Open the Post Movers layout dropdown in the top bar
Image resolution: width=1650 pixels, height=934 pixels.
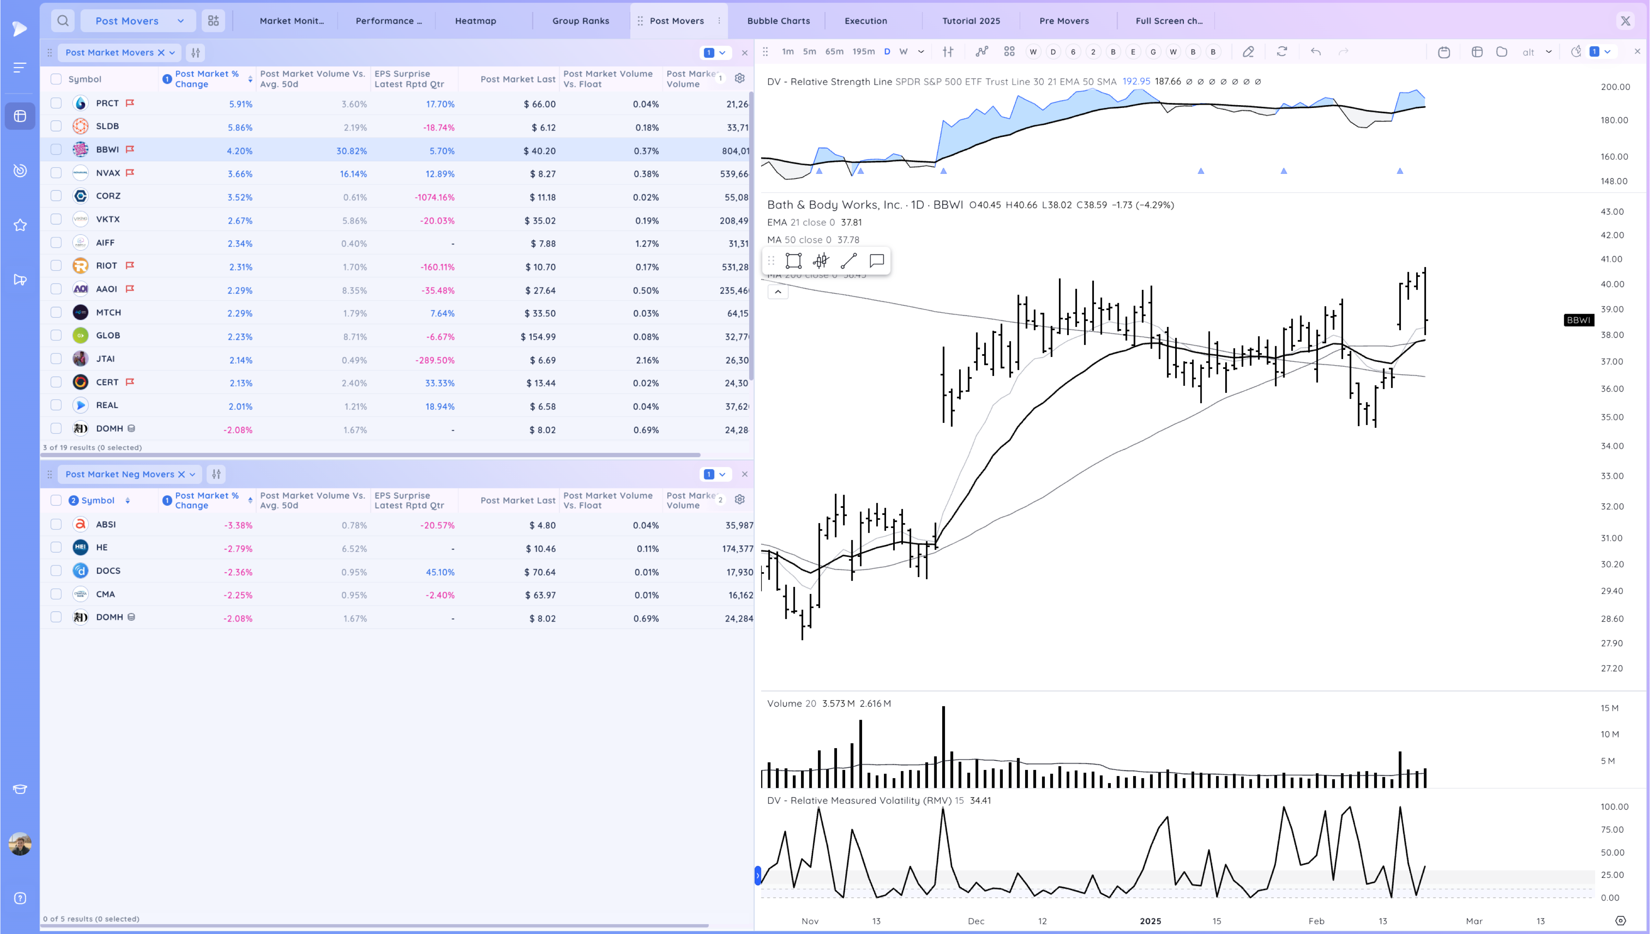(139, 21)
